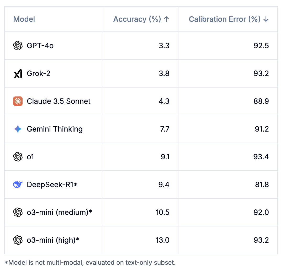Click the Grok-2 model name
This screenshot has height=271, width=285.
[39, 73]
